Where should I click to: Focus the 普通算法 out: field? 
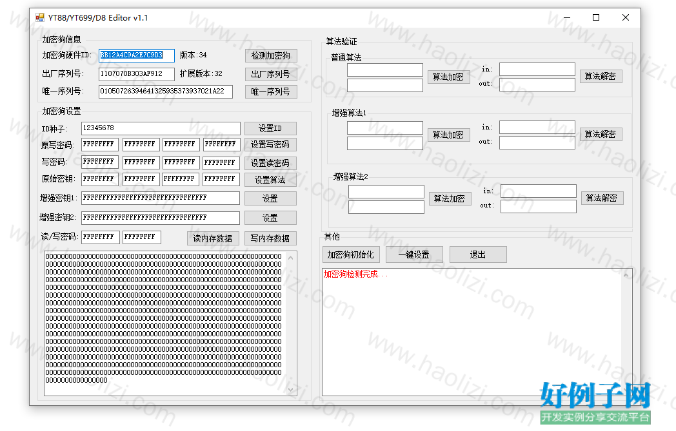537,85
